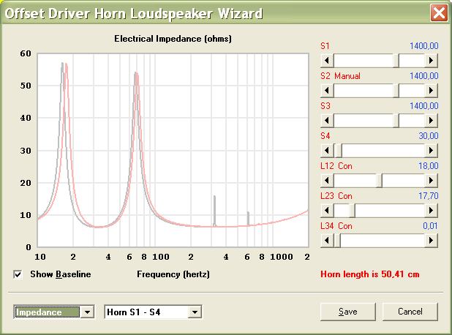This screenshot has width=452, height=335.
Task: Open the Impedance chart type dropdown
Action: pos(87,312)
